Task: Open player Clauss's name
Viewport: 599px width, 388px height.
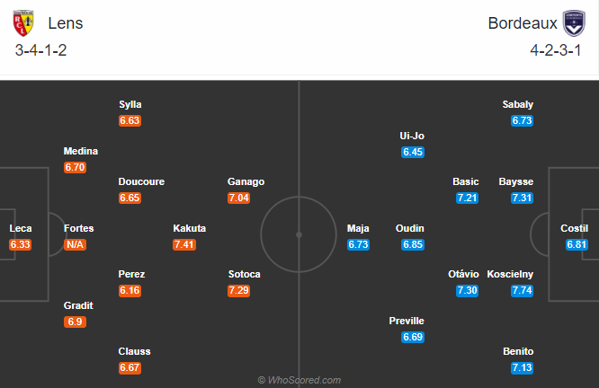Action: pyautogui.click(x=134, y=351)
